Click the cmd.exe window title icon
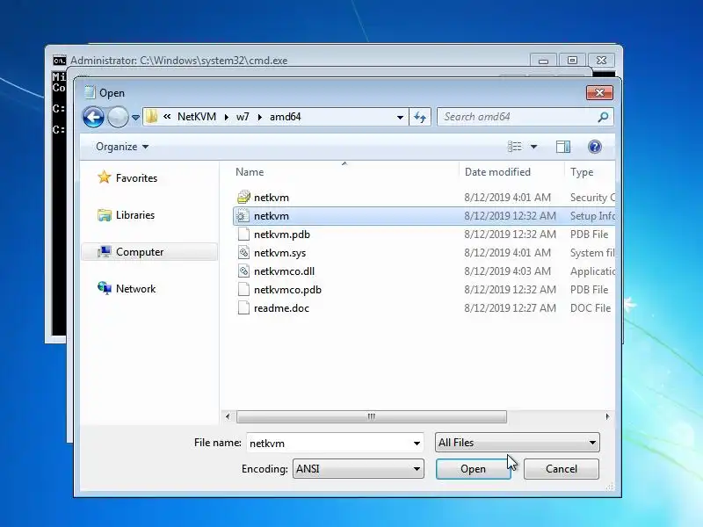 pyautogui.click(x=59, y=61)
